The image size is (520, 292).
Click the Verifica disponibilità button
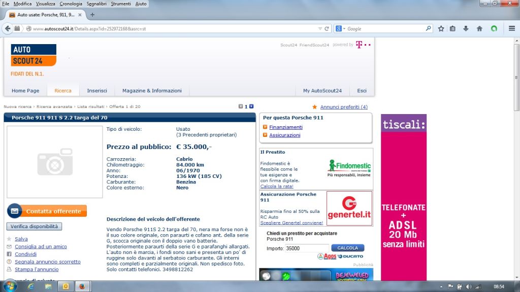pos(34,227)
